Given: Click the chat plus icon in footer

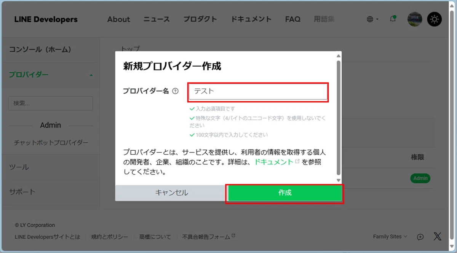Looking at the screenshot, I should (x=420, y=237).
